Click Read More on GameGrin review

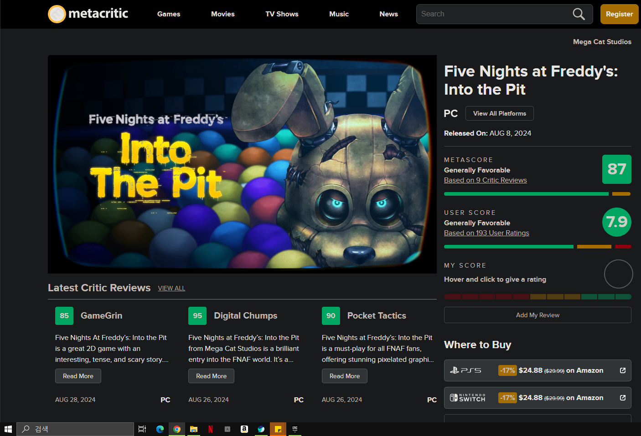coord(78,376)
